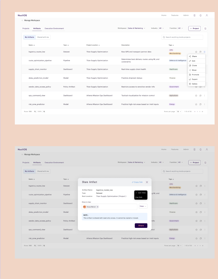Jump to the first page in the context-menu screen pagination
The width and height of the screenshot is (218, 279).
(195, 111)
